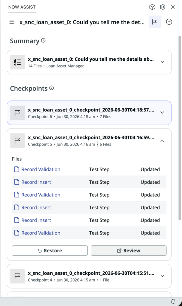Click the 'Summary' heading
Image resolution: width=182 pixels, height=306 pixels.
coord(25,41)
